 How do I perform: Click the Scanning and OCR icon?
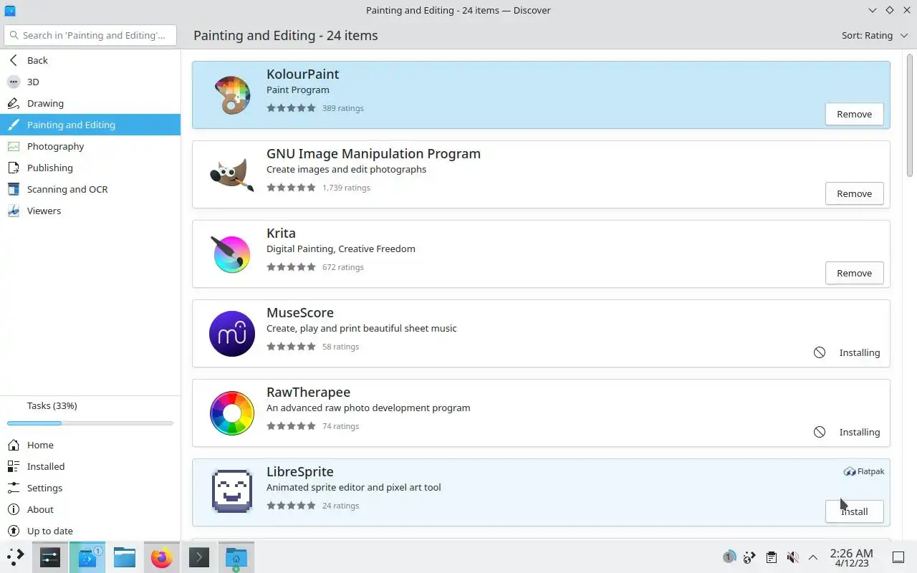coord(14,189)
